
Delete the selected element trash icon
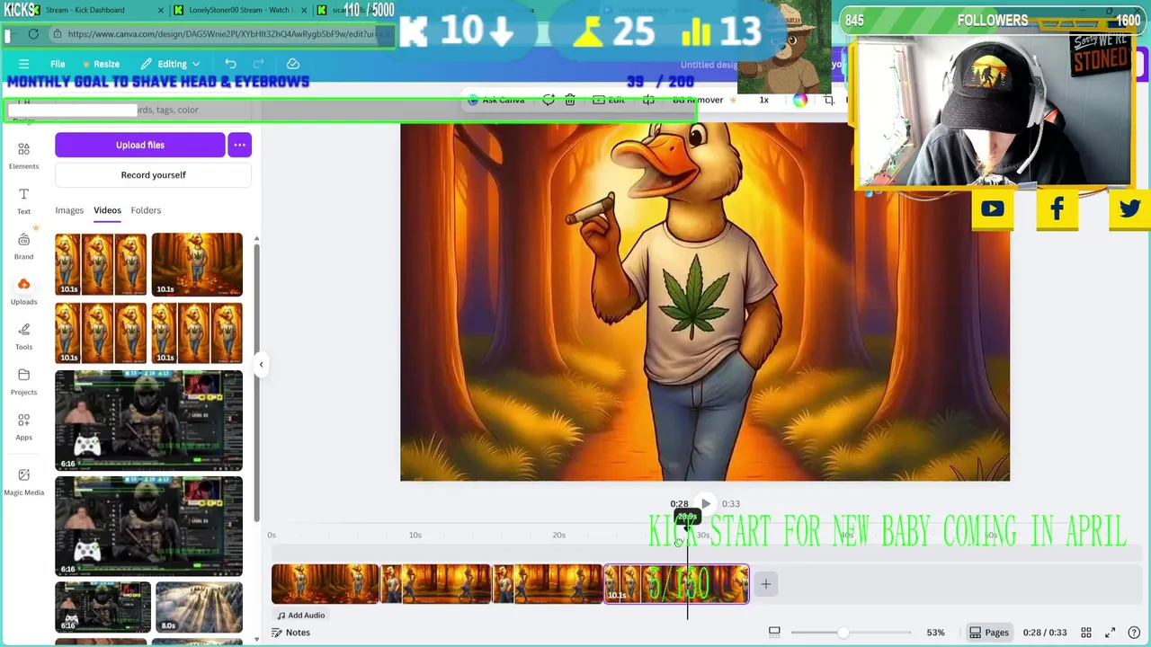[570, 100]
